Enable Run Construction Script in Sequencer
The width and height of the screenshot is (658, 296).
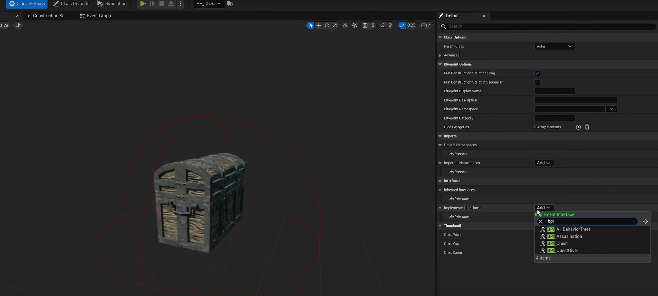[537, 82]
